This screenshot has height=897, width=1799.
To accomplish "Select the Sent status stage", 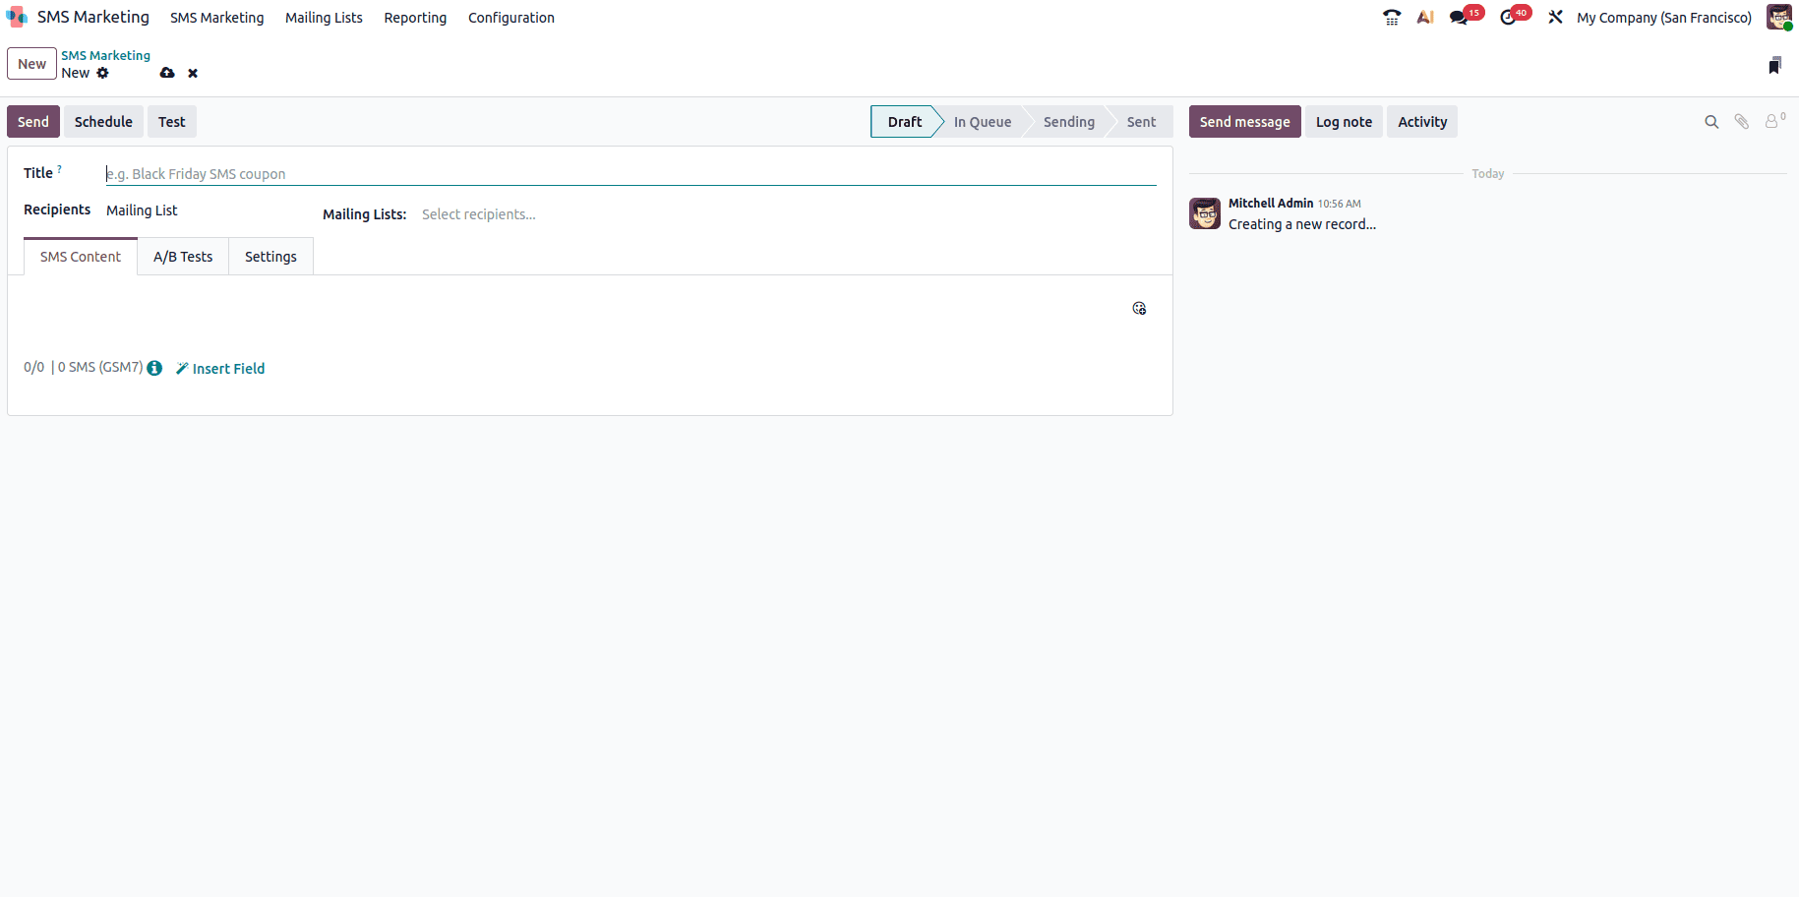I will [x=1141, y=122].
